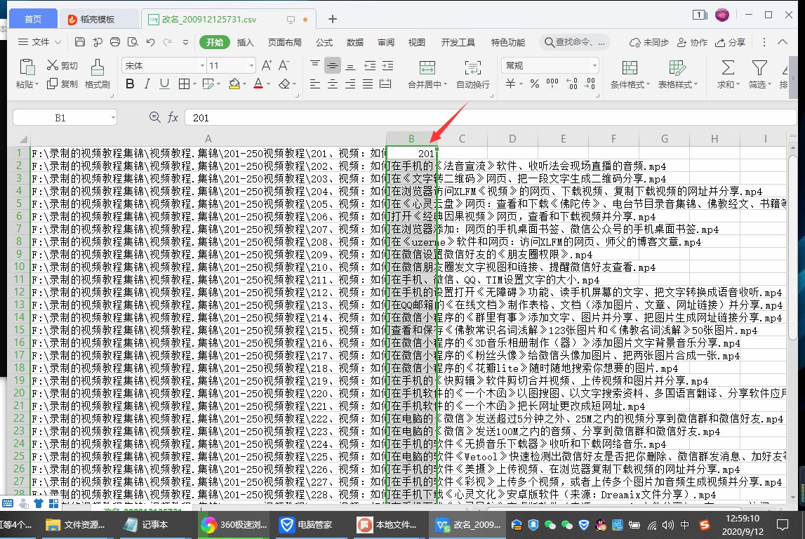Decrease indent in the alignment group
The height and width of the screenshot is (539, 805).
(370, 65)
